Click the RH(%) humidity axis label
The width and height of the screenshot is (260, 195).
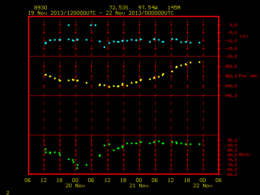[x=245, y=155]
